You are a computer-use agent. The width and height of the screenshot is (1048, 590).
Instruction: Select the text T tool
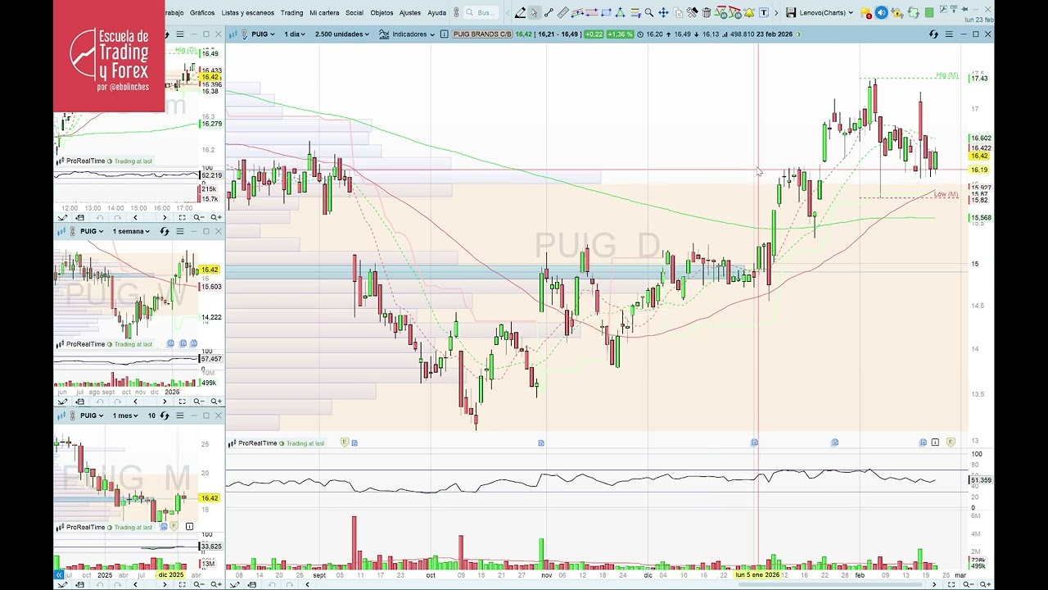pos(764,12)
